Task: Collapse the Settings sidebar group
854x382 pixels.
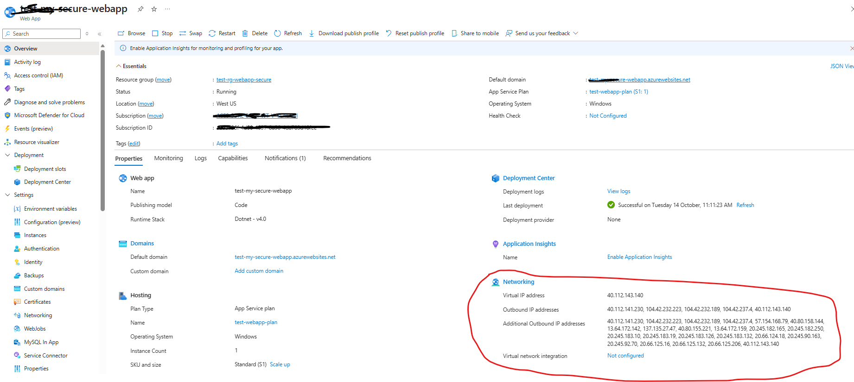Action: (7, 195)
